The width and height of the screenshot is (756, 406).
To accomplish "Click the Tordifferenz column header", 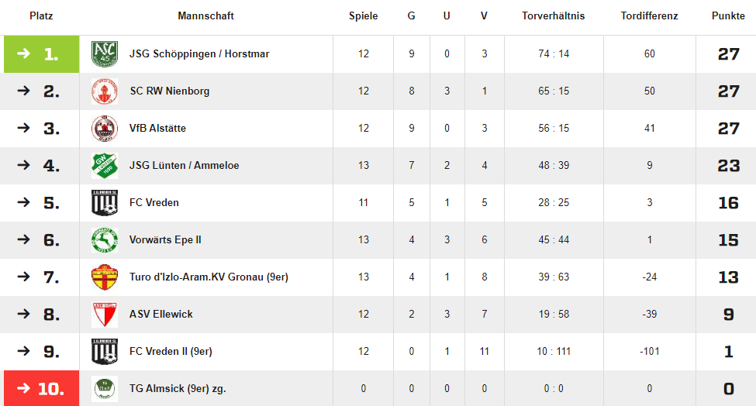I will pos(649,16).
